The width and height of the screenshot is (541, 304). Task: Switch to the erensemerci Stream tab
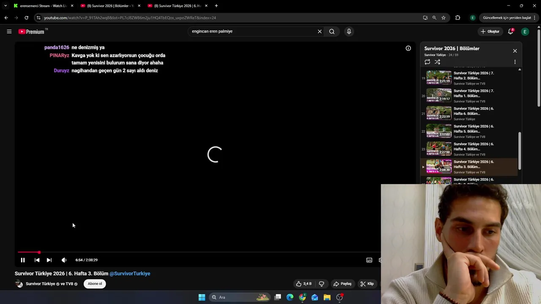pos(44,6)
